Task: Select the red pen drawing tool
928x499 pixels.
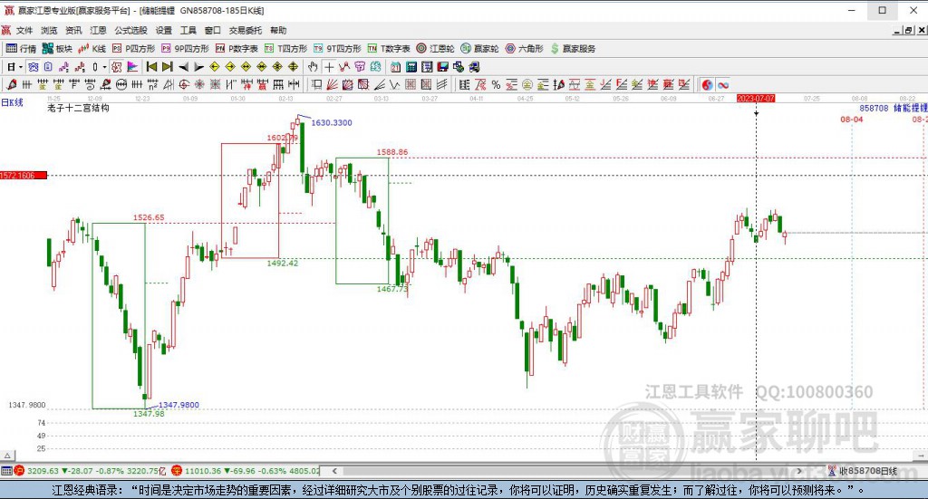Action: [x=11, y=84]
